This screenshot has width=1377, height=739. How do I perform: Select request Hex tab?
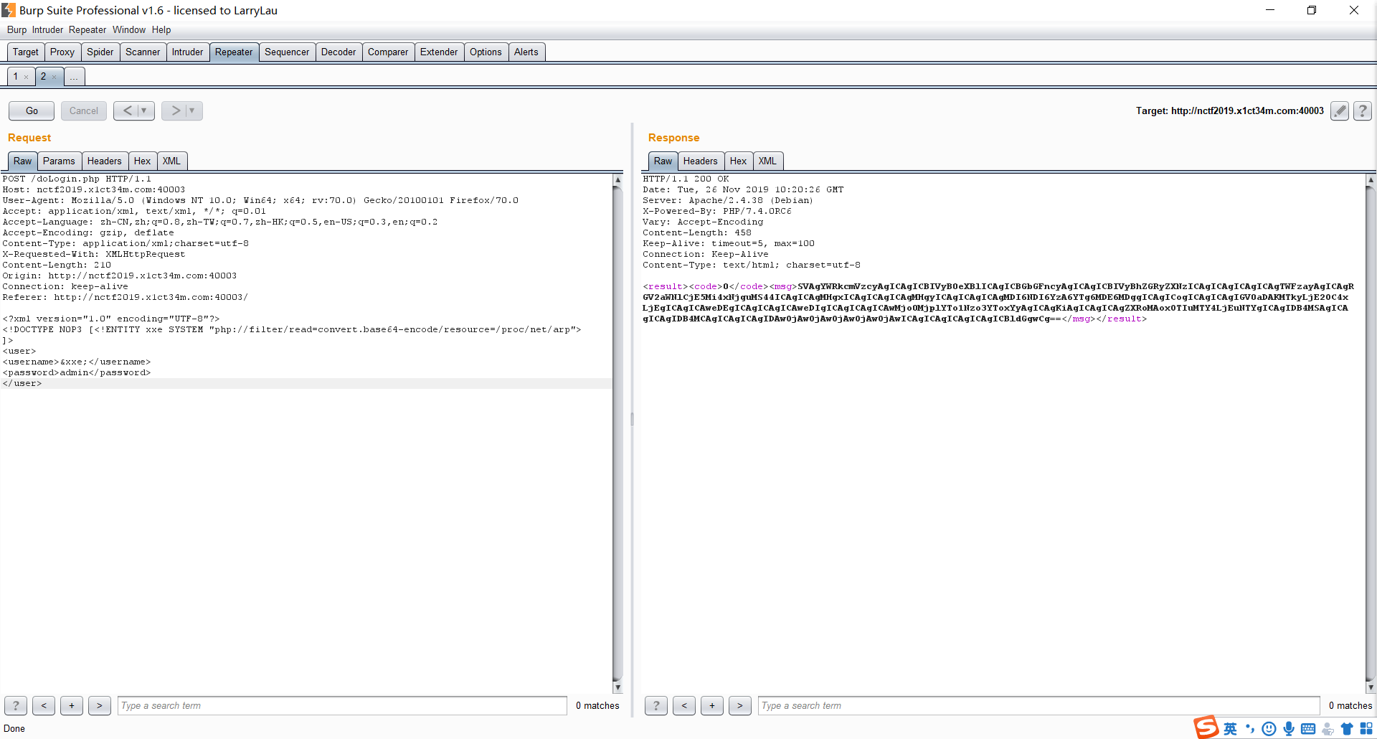pos(142,161)
